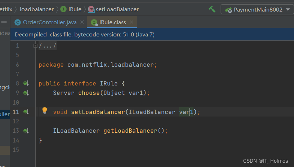Screen dimensions: 294x167
Task: Close the OrderController.java tab
Action: pyautogui.click(x=82, y=22)
